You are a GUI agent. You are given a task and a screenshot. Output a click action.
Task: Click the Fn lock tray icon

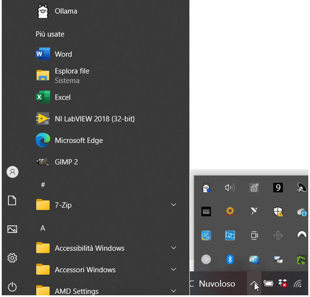click(x=254, y=188)
